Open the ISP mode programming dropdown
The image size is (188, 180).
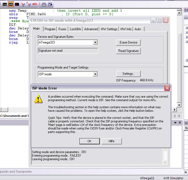[x=95, y=74]
